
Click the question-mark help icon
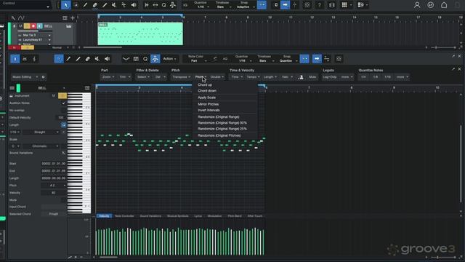(x=320, y=5)
